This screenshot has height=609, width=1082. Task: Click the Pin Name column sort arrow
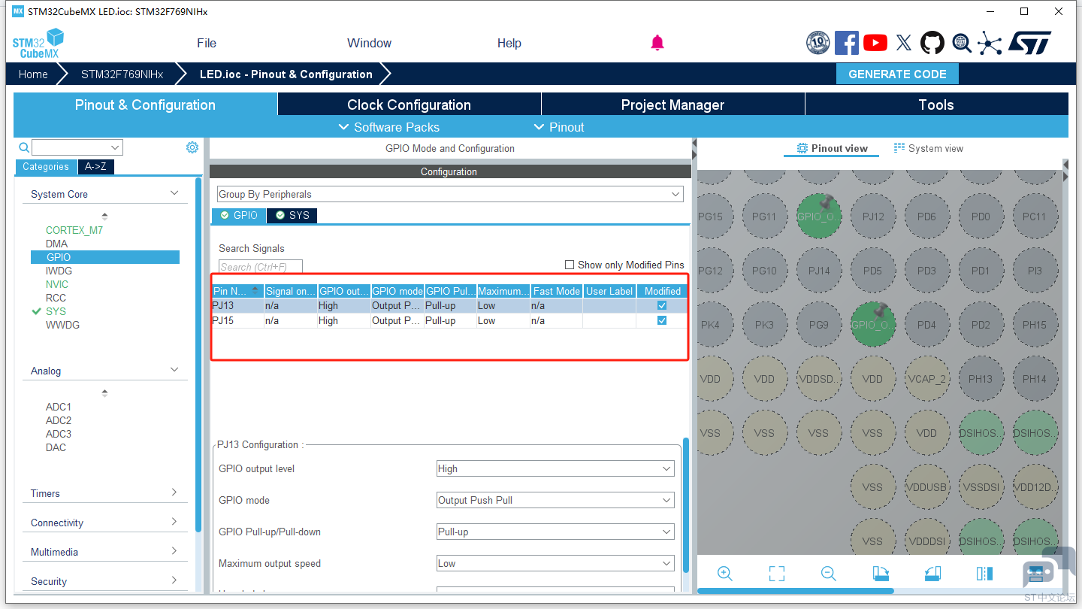(255, 291)
